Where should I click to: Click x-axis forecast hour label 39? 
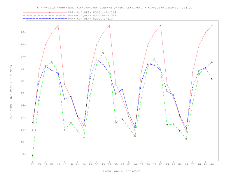(116, 164)
